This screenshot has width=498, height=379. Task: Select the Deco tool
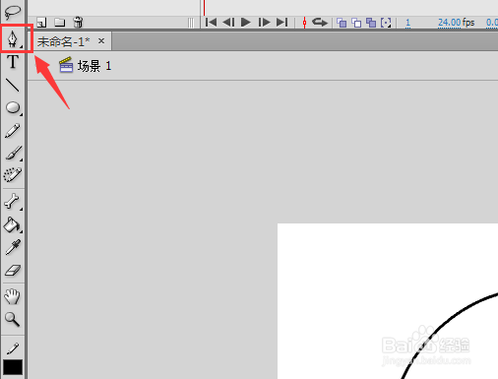click(x=13, y=175)
